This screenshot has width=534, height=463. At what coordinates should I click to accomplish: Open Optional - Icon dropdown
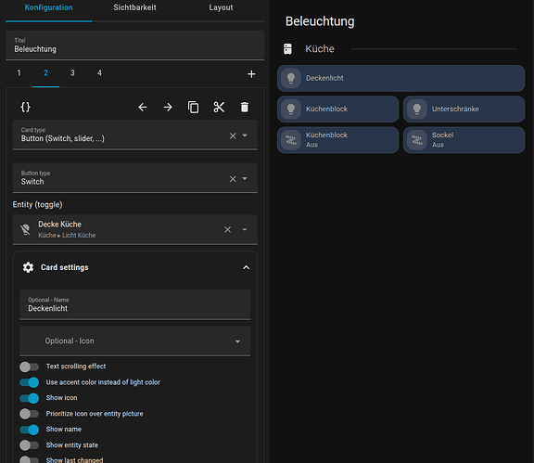(x=134, y=341)
